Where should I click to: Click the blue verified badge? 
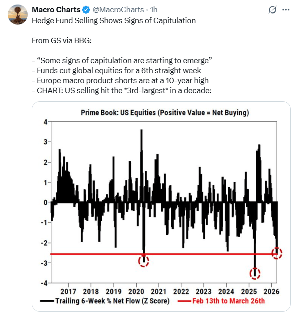pyautogui.click(x=86, y=10)
